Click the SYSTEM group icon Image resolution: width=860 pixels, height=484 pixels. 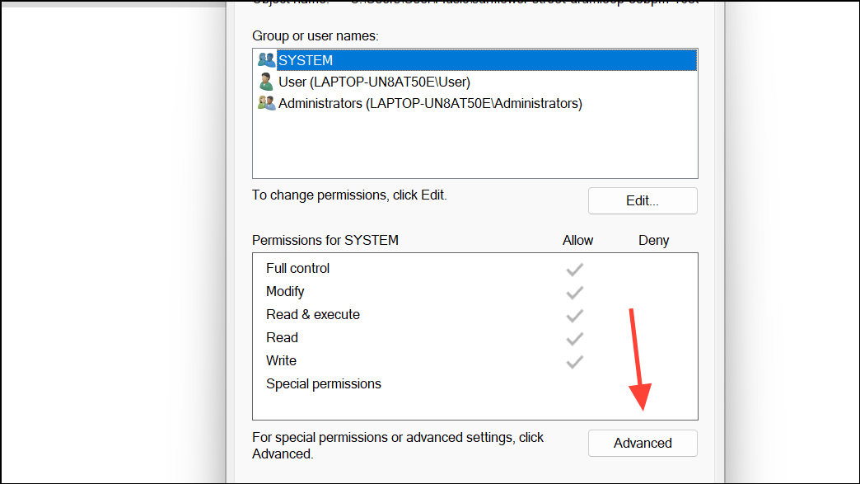(266, 60)
